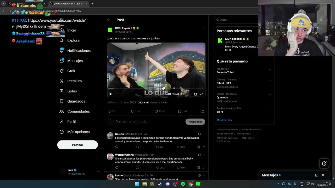Image resolution: width=335 pixels, height=188 pixels.
Task: Open more options for the Zaira trend
Action: [270, 109]
